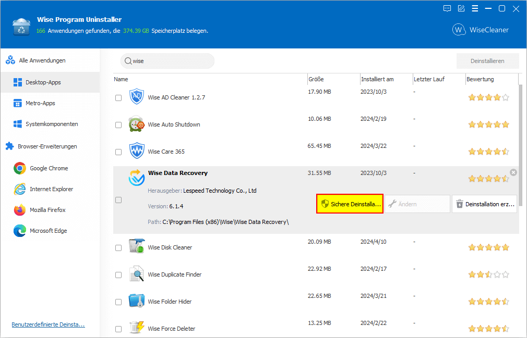This screenshot has height=338, width=527.
Task: Tick the Wise AD Cleaner checkbox
Action: coord(118,98)
